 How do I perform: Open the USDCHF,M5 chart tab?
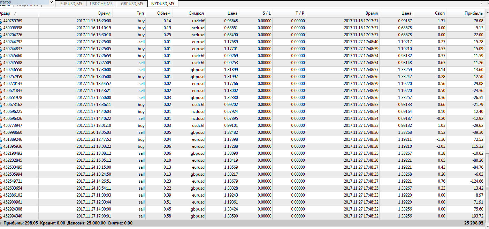tap(101, 4)
